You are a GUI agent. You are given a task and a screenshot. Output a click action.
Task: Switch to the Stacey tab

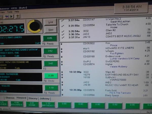tap(33, 98)
